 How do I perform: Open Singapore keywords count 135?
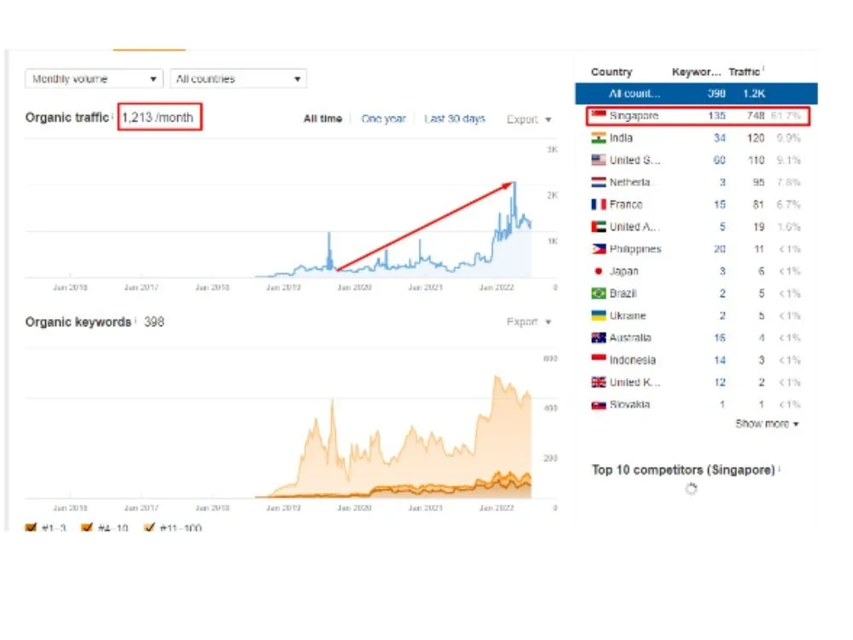[x=717, y=115]
